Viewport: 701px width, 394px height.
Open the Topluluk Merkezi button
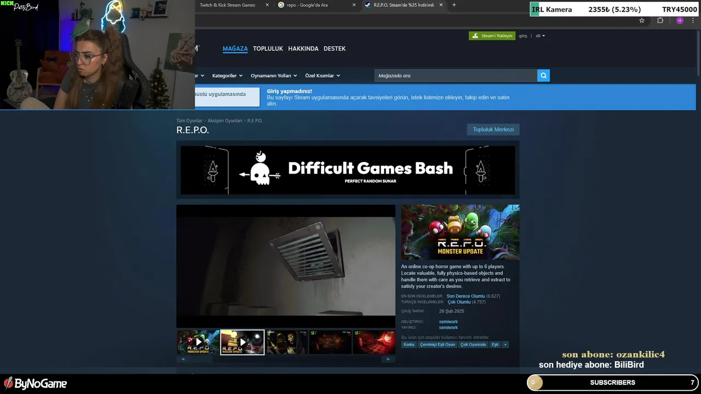coord(493,130)
